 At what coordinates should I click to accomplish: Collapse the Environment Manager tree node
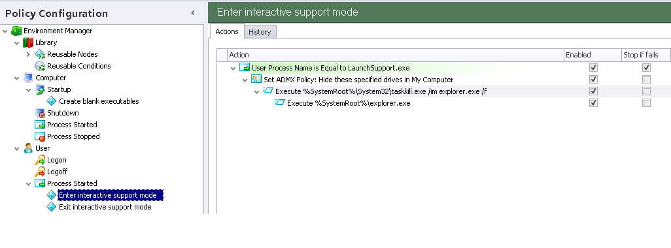pos(5,31)
